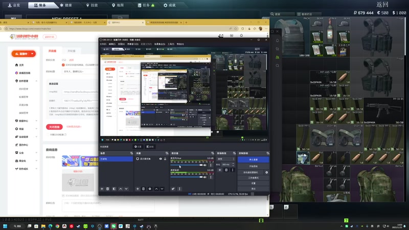Open the OBS File menu
Screen dimensions: 409x230
(103, 44)
